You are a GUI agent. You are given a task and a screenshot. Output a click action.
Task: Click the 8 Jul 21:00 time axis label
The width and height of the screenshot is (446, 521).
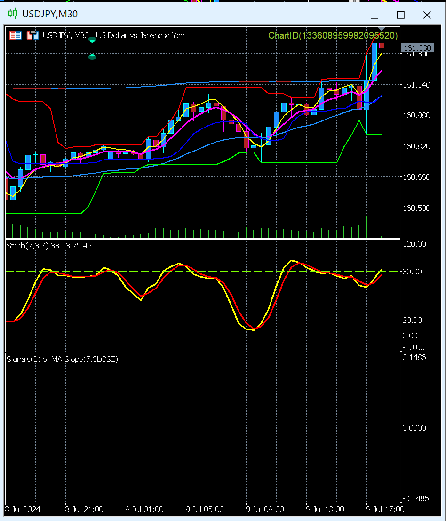click(84, 509)
